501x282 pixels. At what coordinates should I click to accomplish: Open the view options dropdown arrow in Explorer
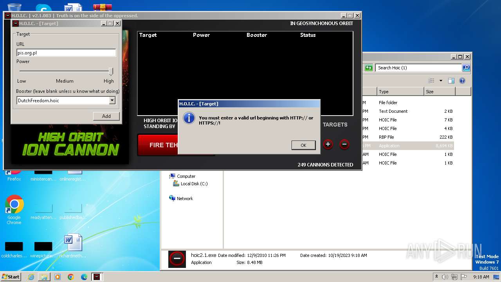(x=441, y=81)
